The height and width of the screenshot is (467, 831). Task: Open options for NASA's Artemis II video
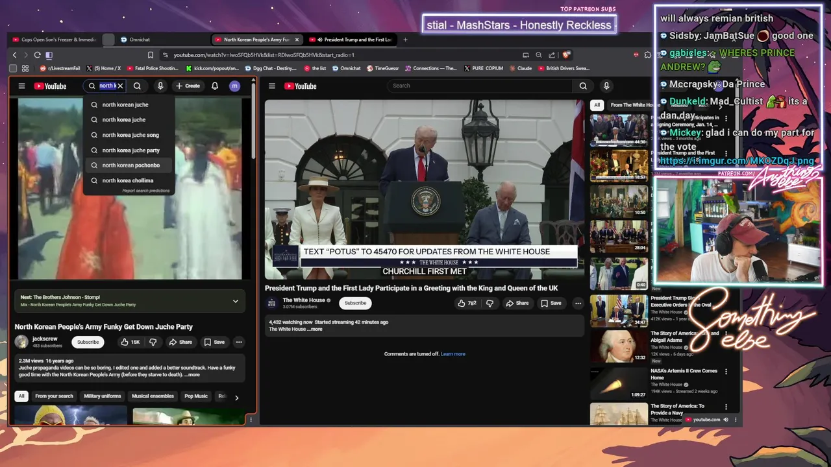[x=726, y=372]
